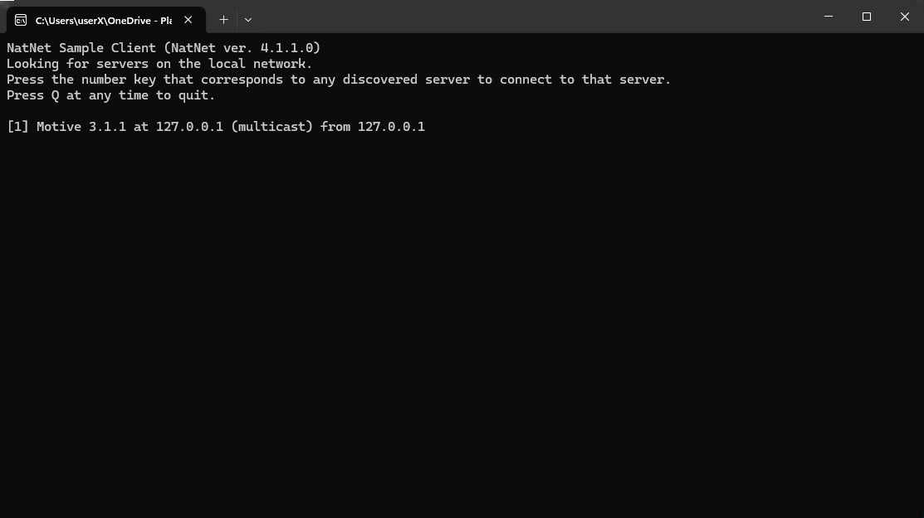
Task: Click the "[1]" server index
Action: pyautogui.click(x=17, y=127)
